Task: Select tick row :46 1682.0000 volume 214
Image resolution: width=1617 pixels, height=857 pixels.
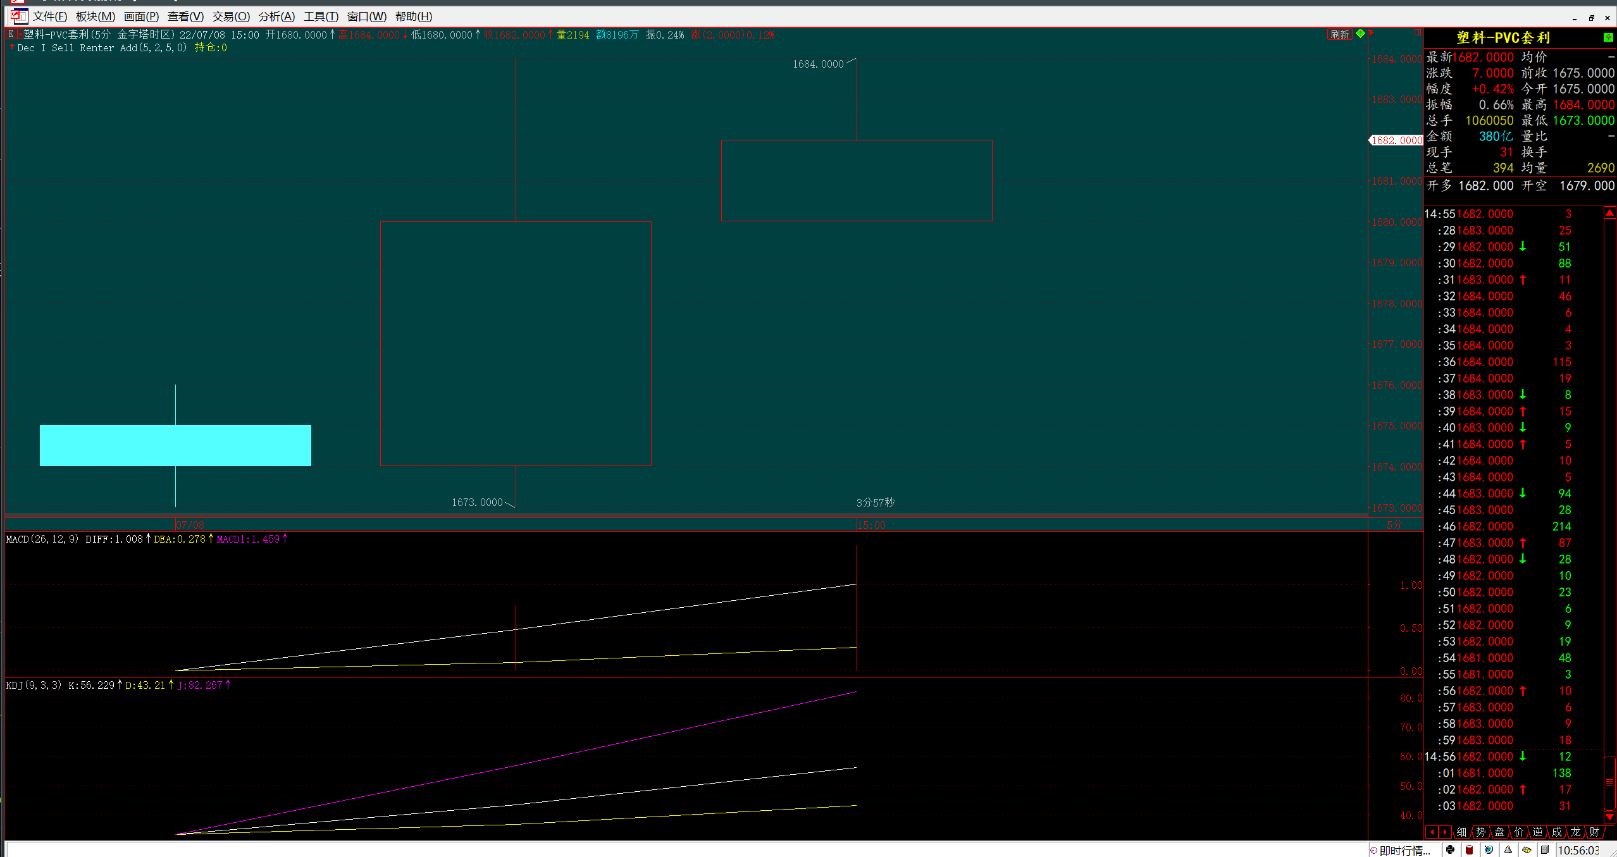Action: [1513, 526]
